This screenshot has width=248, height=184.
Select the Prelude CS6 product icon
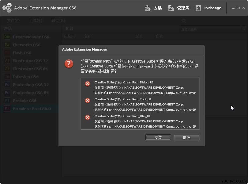click(8, 101)
